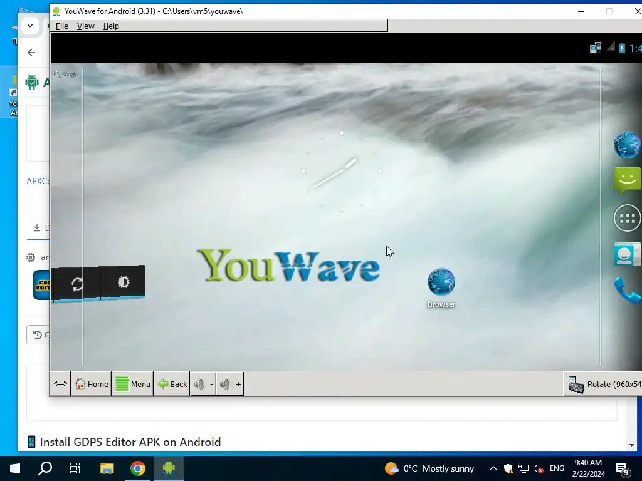Raise volume with the speaker plus button
Image resolution: width=642 pixels, height=481 pixels.
(x=229, y=384)
